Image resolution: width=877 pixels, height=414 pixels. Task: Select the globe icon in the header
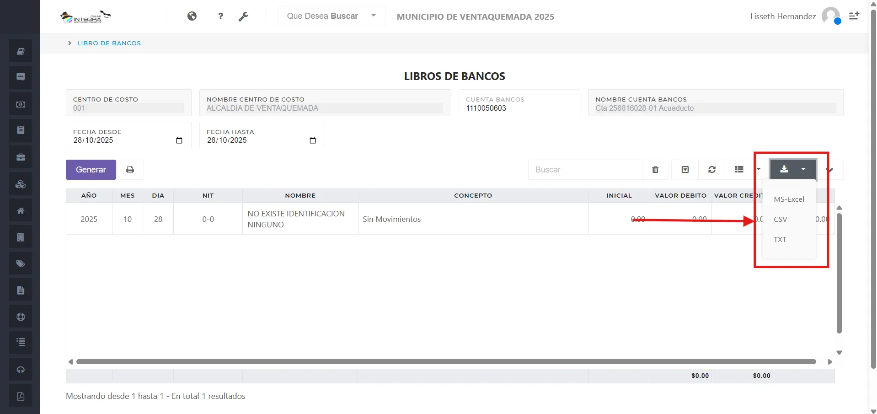point(192,16)
